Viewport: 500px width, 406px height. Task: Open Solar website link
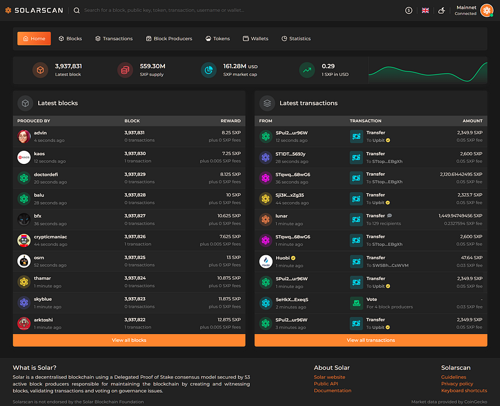pos(329,377)
